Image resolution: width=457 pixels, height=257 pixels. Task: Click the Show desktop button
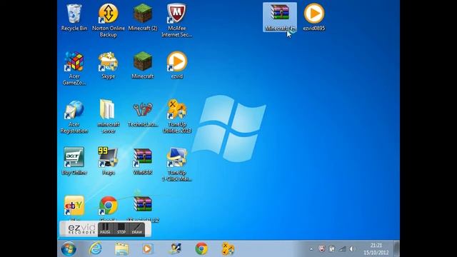(x=396, y=249)
